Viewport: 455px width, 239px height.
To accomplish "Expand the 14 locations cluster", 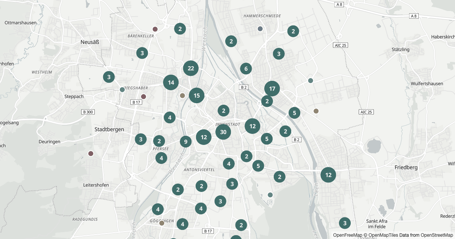I will click(x=171, y=82).
